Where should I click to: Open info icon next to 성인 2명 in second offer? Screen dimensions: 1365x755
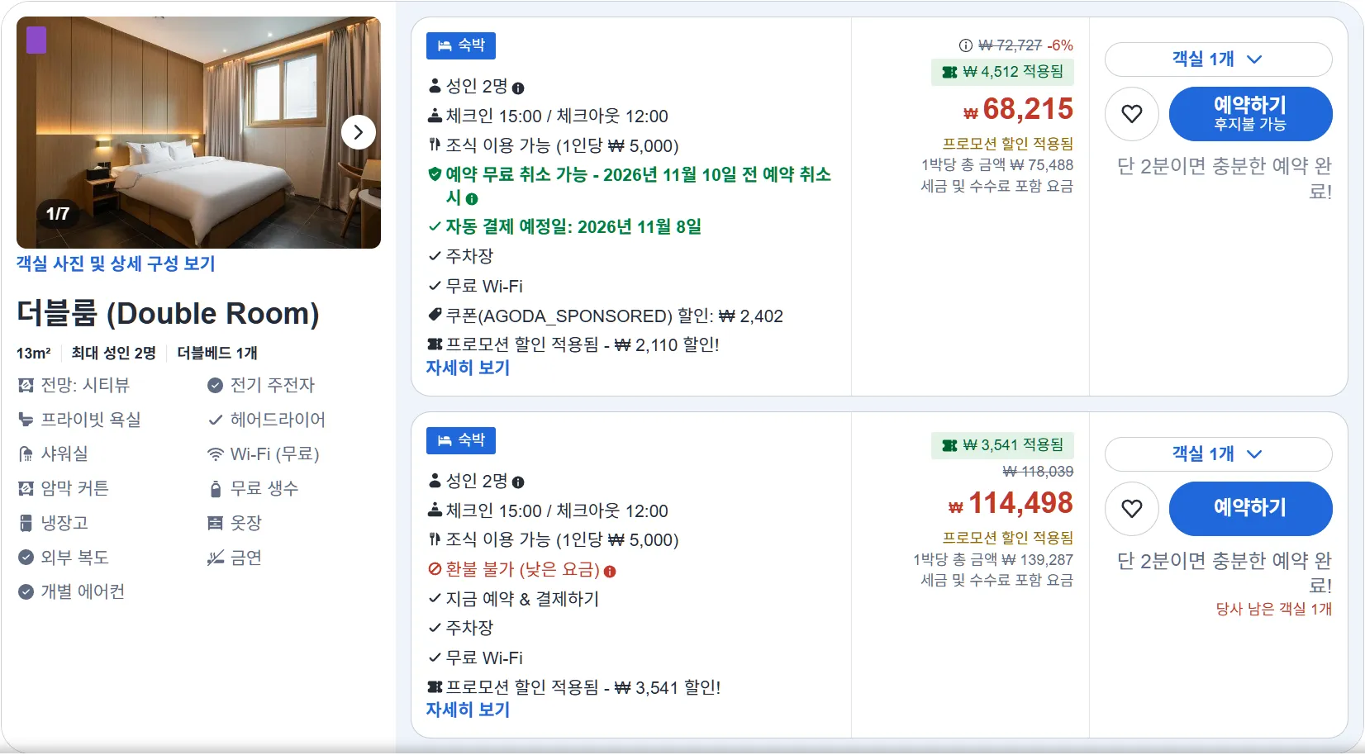518,482
